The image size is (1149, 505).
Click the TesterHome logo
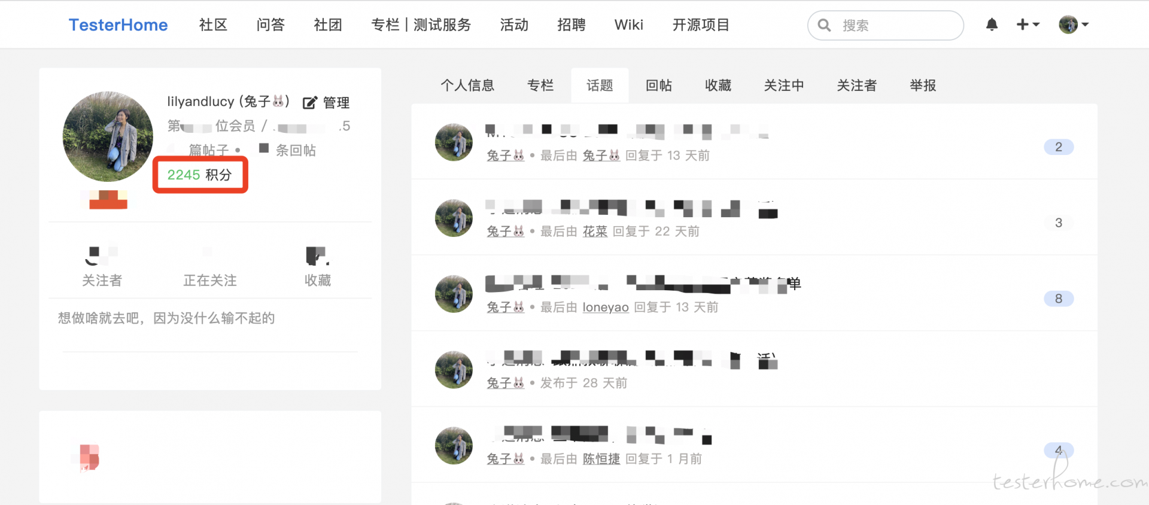coord(118,25)
